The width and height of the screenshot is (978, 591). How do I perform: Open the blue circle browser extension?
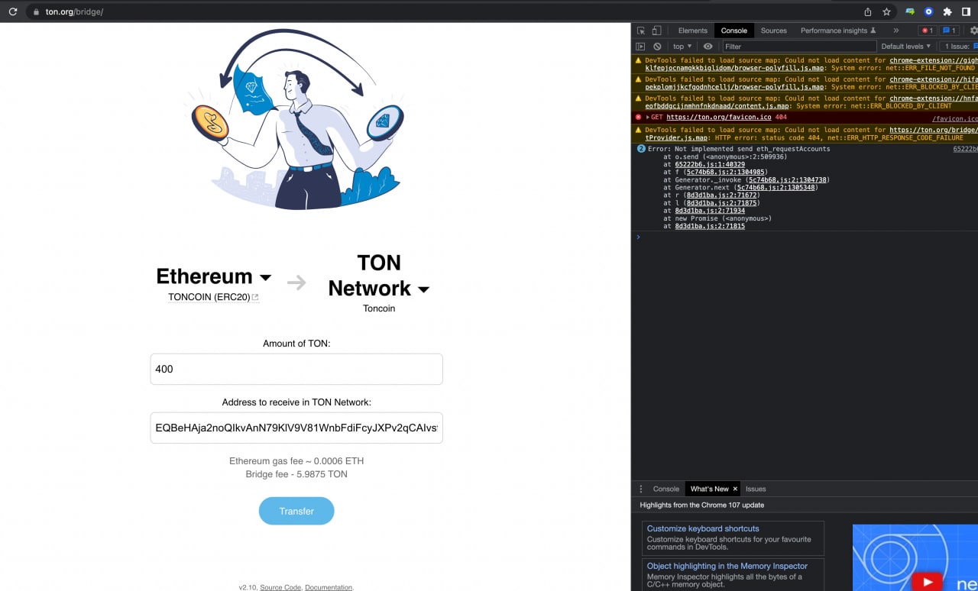(x=929, y=12)
